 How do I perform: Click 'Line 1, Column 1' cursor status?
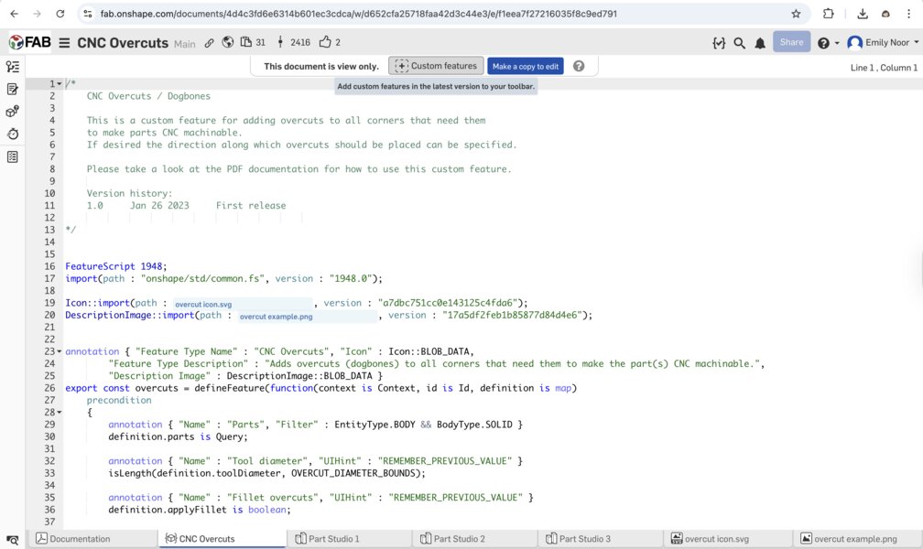click(x=884, y=68)
